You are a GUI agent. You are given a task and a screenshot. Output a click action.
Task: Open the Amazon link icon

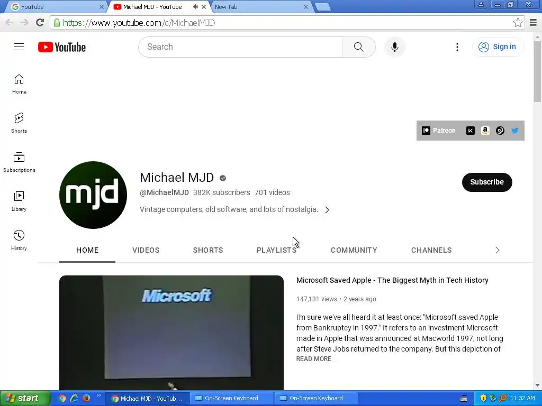(x=485, y=131)
